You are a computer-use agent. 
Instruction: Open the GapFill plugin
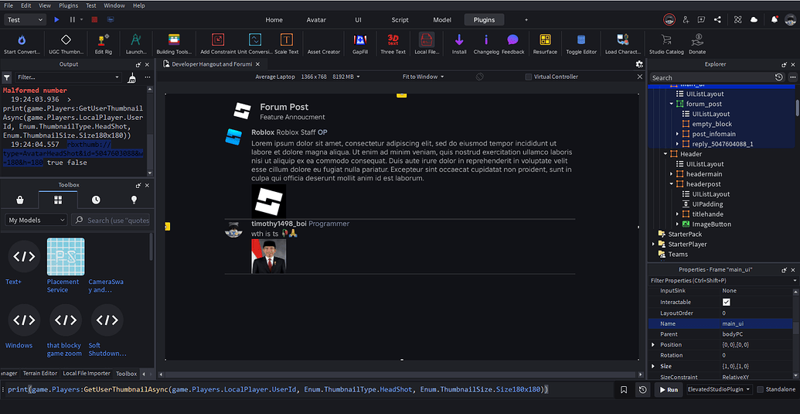point(360,40)
